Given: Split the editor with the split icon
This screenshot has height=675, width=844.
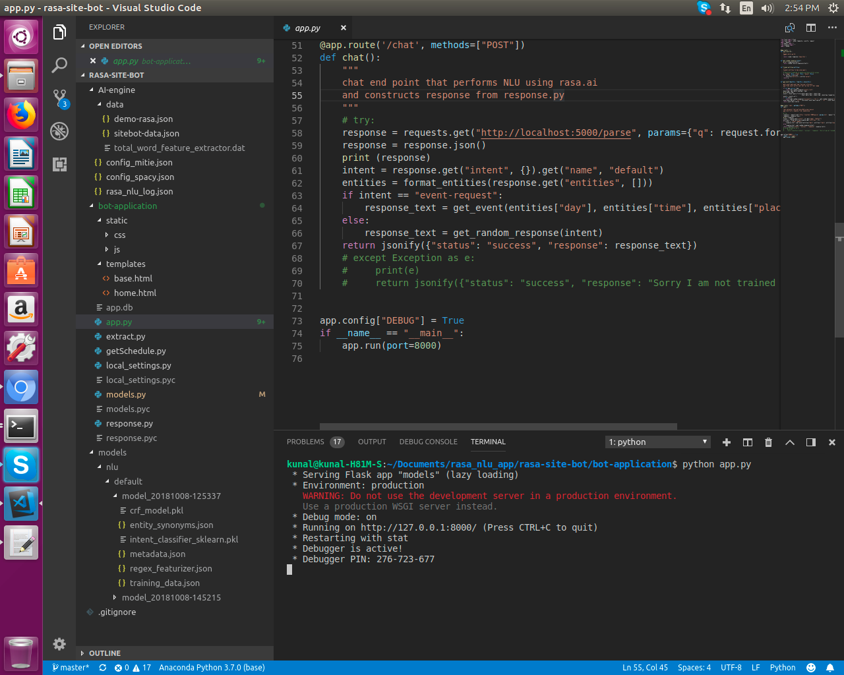Looking at the screenshot, I should tap(811, 28).
